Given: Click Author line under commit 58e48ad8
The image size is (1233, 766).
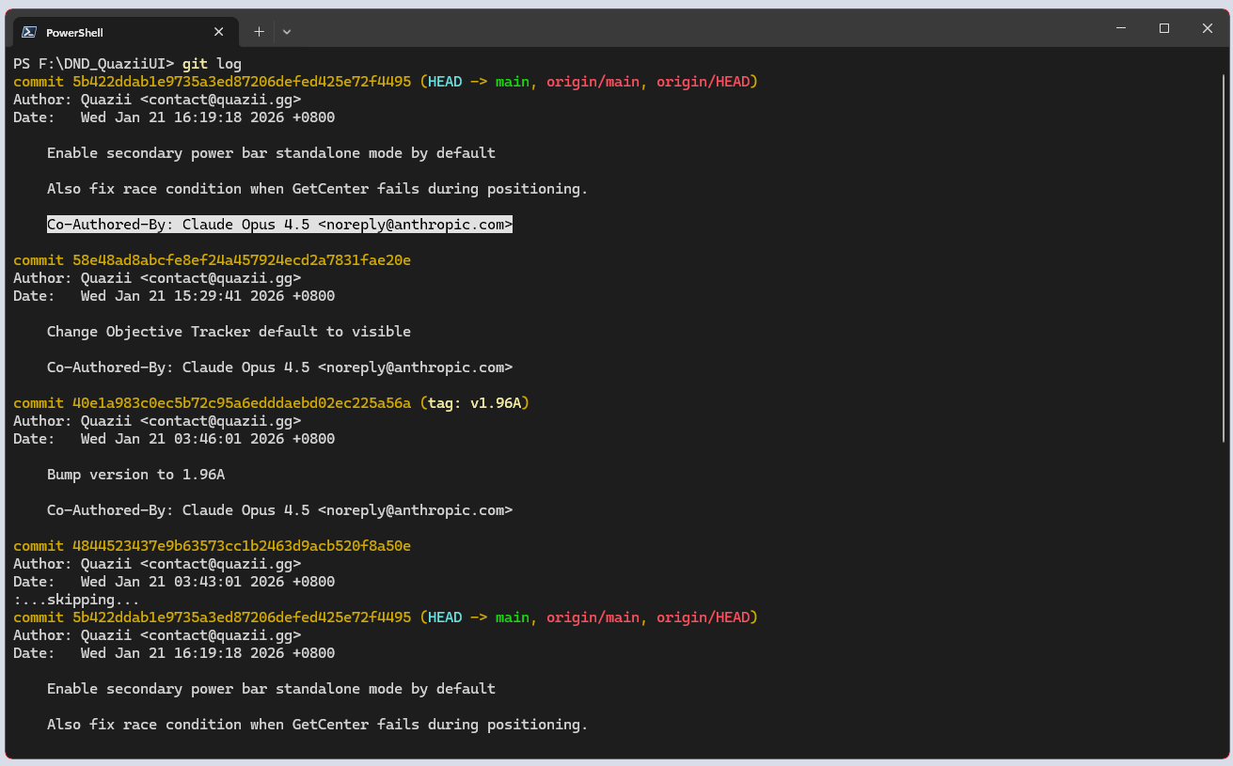Looking at the screenshot, I should pos(157,278).
